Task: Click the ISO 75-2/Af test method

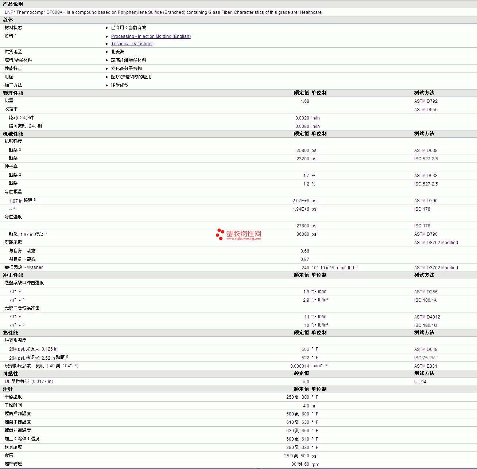Action: (x=425, y=358)
